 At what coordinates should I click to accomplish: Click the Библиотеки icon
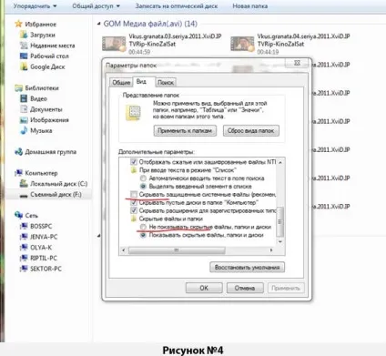click(x=18, y=88)
